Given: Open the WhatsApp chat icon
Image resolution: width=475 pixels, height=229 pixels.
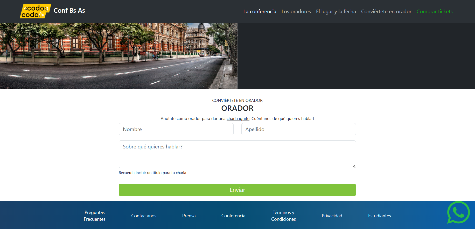Looking at the screenshot, I should click(x=458, y=212).
